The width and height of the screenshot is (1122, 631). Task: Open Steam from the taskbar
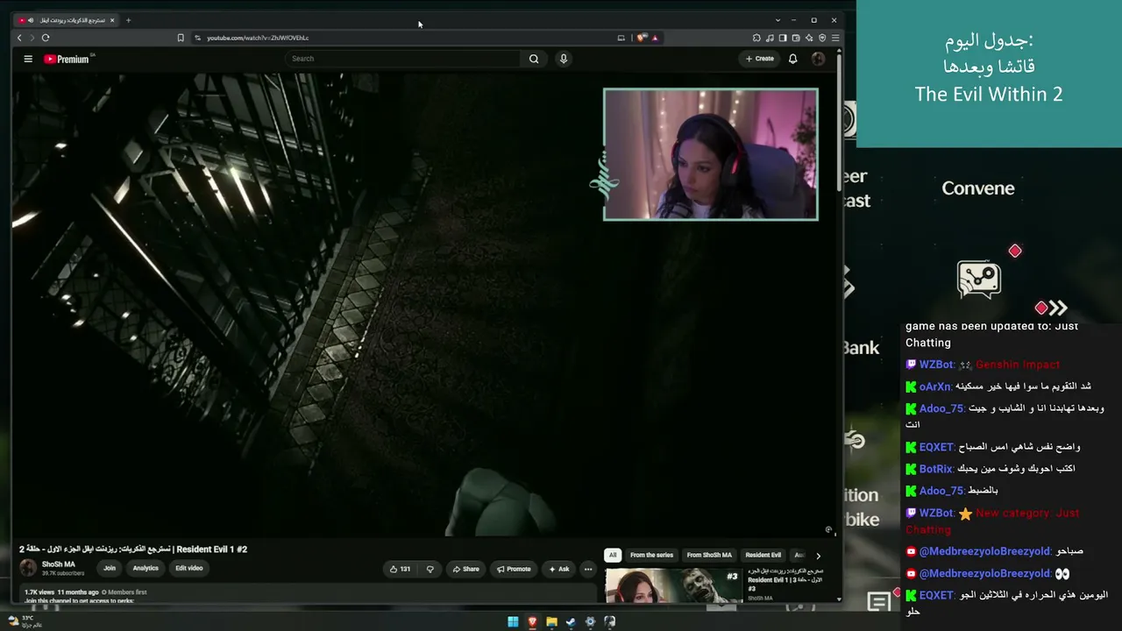click(x=571, y=622)
